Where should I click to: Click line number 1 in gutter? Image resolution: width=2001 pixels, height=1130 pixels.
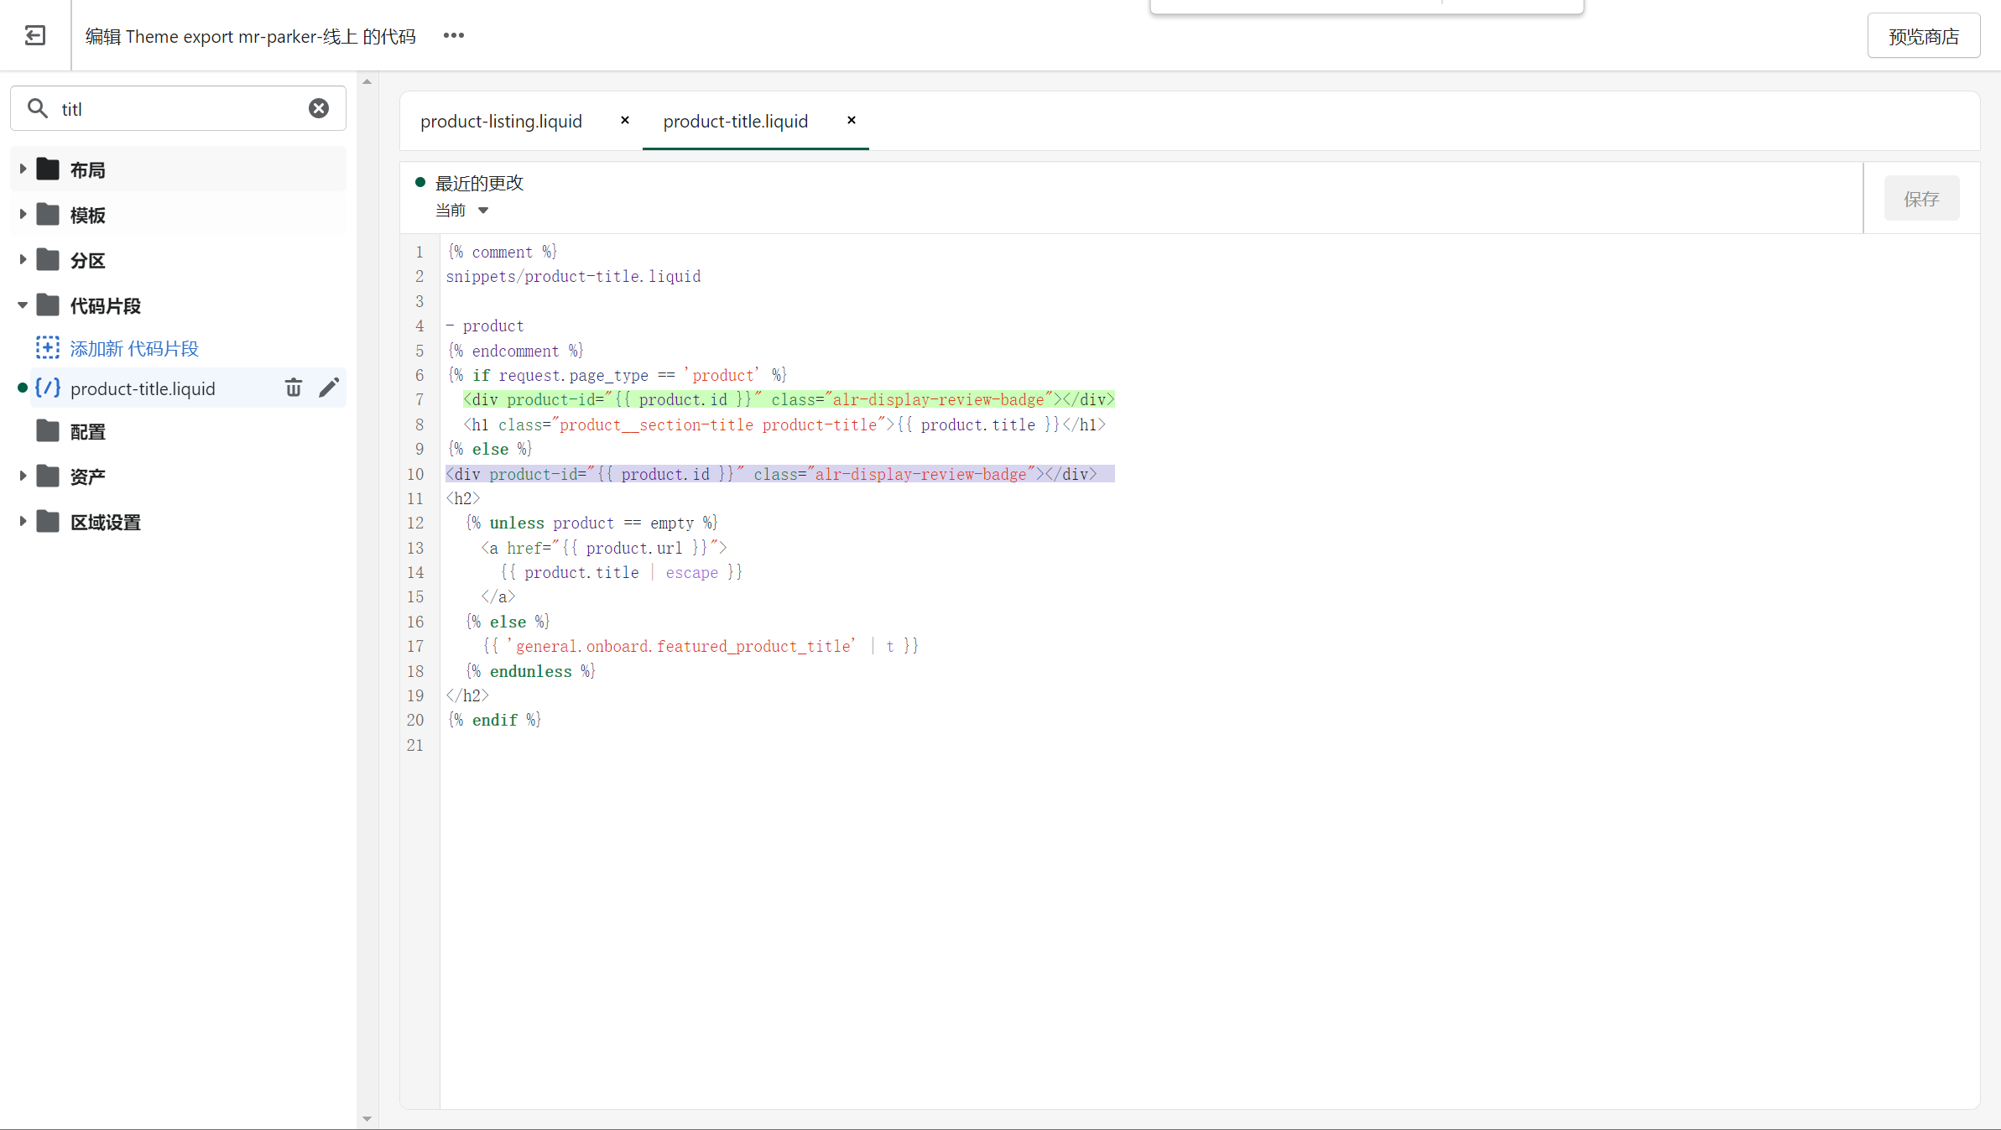pyautogui.click(x=419, y=252)
